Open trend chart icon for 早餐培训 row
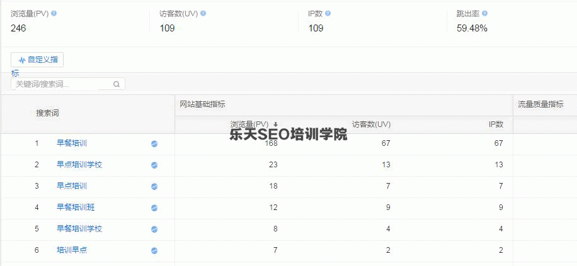This screenshot has height=266, width=577. pyautogui.click(x=154, y=144)
